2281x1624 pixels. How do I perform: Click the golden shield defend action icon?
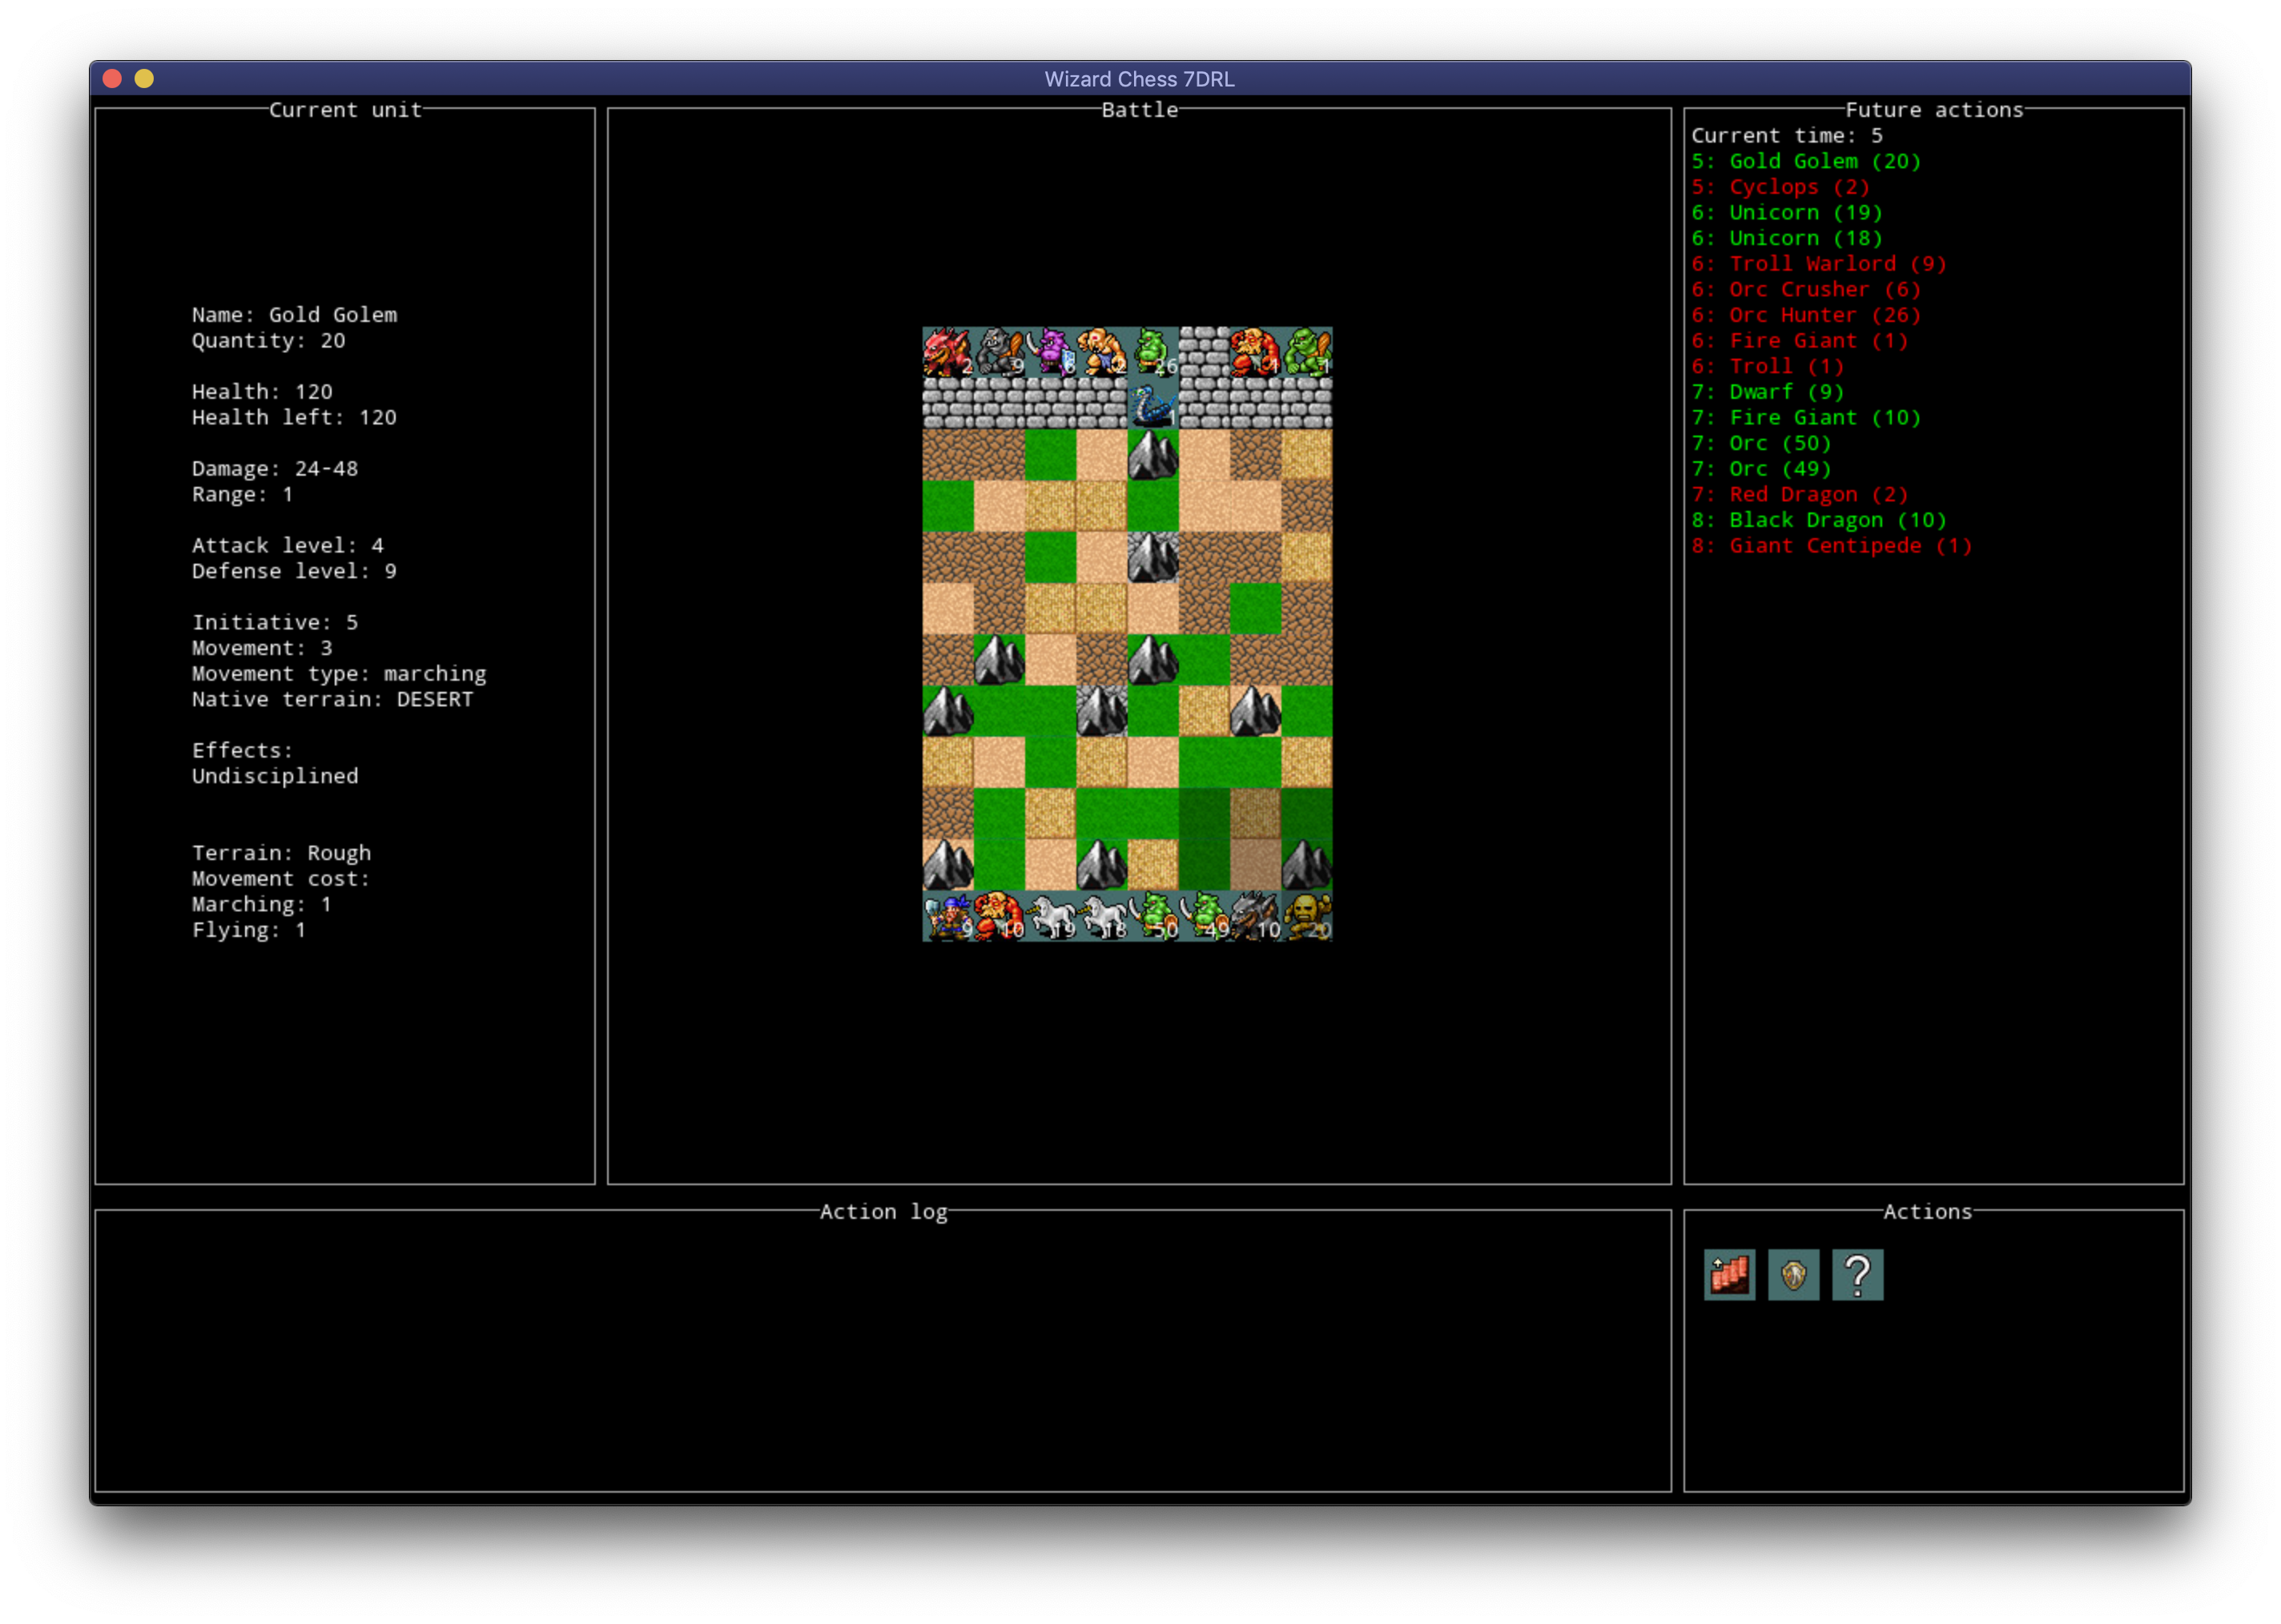coord(1793,1275)
